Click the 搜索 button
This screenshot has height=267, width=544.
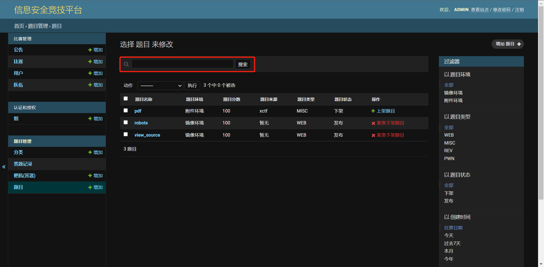[243, 64]
